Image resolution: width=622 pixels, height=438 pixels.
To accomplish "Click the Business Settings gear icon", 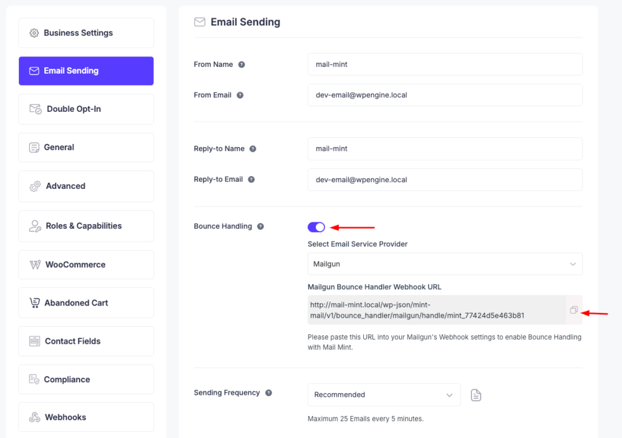I will pyautogui.click(x=32, y=32).
